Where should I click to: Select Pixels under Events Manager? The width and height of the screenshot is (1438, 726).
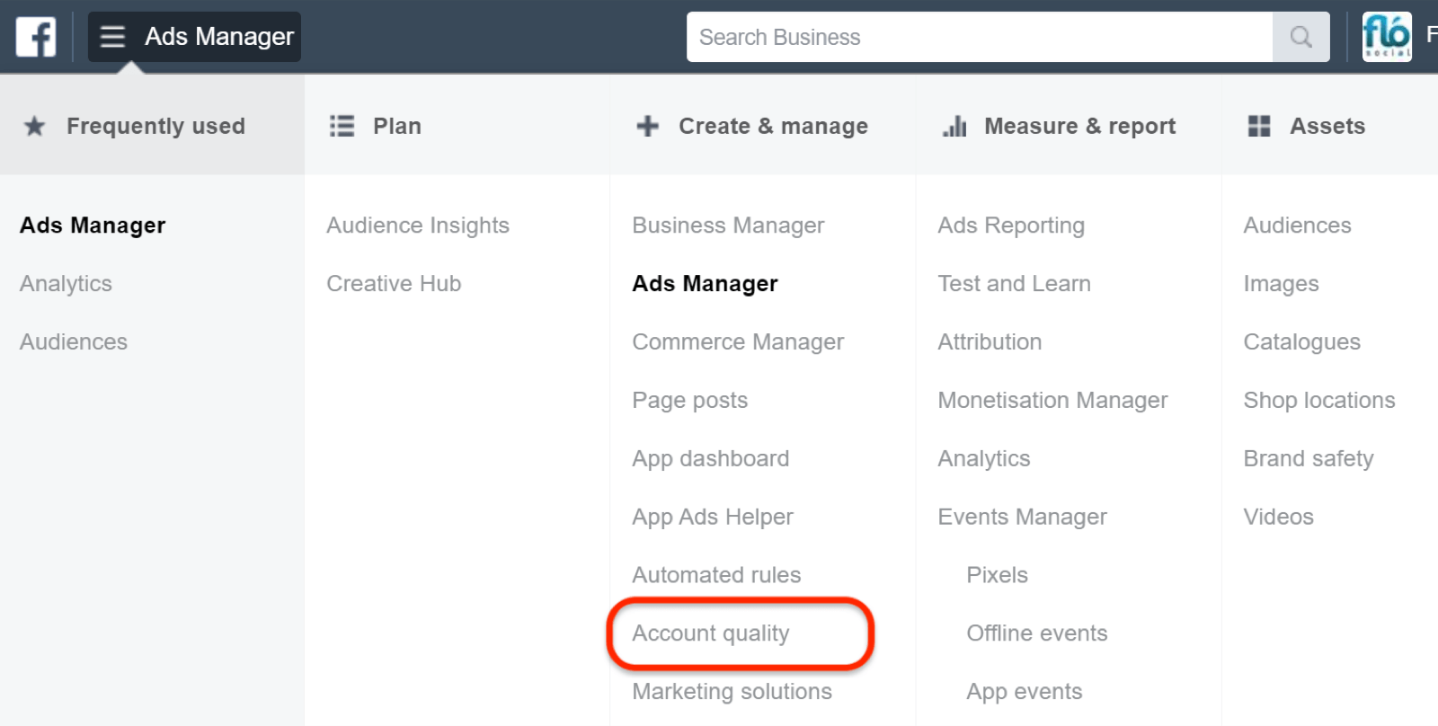997,575
